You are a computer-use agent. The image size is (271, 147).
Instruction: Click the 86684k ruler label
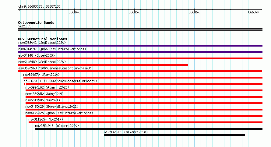point(74,12)
